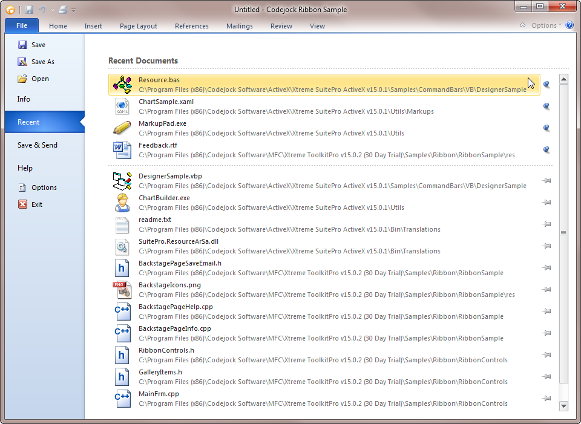Click the SuitePro.ResourceArSa.dll gear icon

click(122, 247)
